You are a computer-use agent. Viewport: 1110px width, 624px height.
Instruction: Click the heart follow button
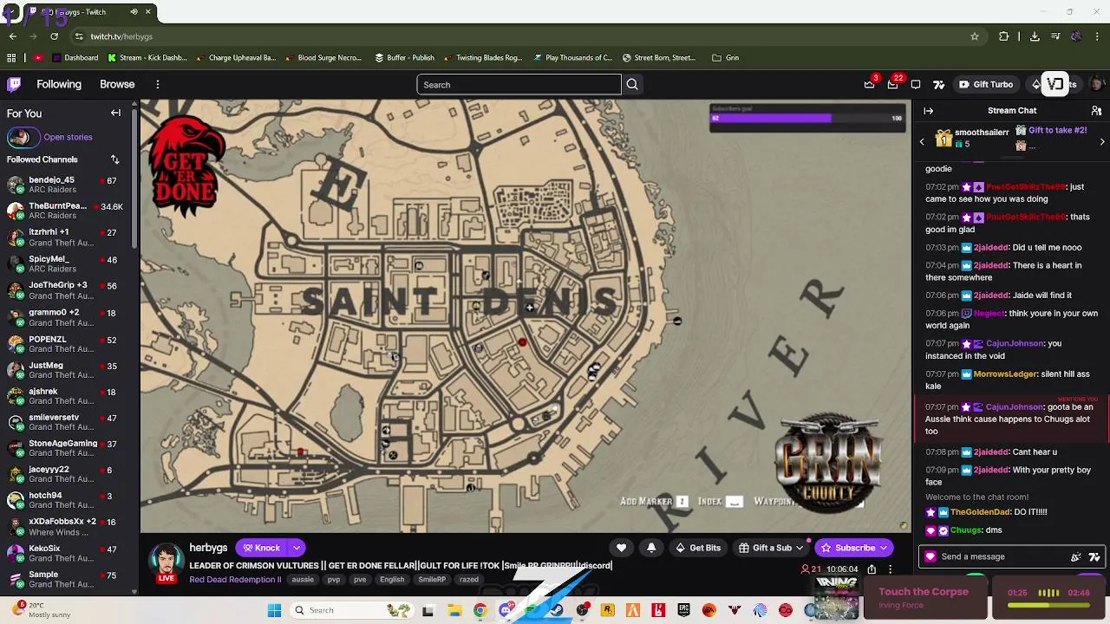tap(621, 548)
